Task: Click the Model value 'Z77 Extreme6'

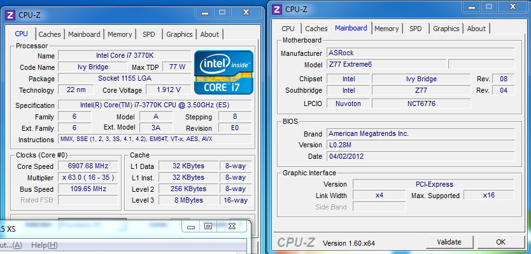Action: (x=386, y=64)
